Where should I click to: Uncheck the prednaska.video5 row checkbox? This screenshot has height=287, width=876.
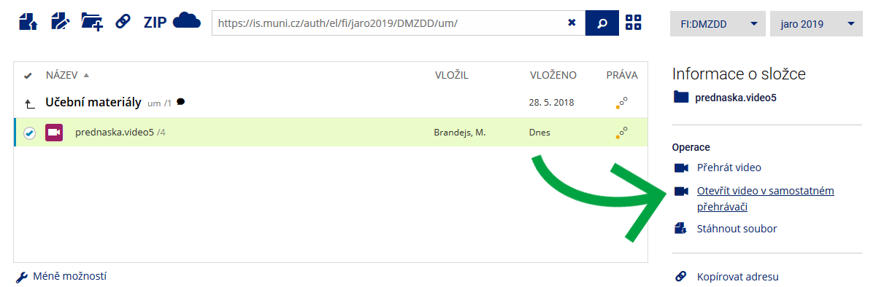29,133
